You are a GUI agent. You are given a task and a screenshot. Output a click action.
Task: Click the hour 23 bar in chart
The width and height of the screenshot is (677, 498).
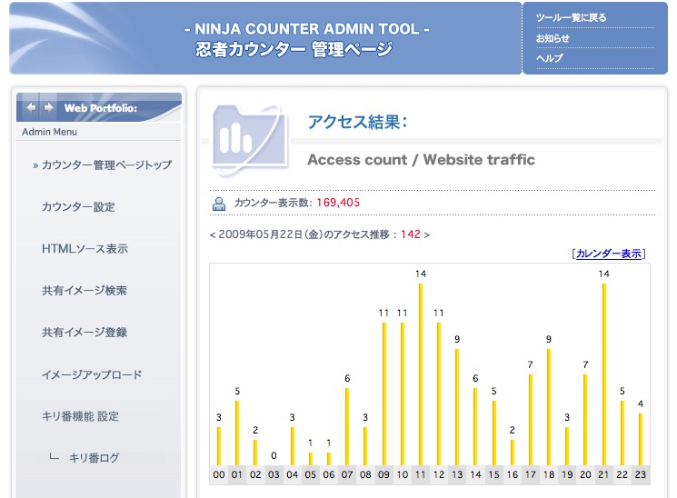click(x=641, y=440)
